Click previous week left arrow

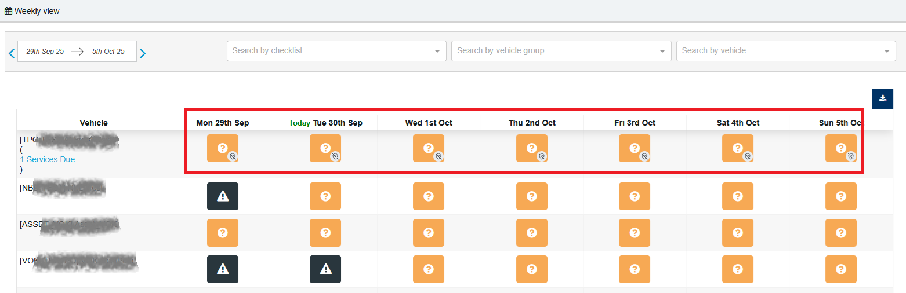pos(11,53)
